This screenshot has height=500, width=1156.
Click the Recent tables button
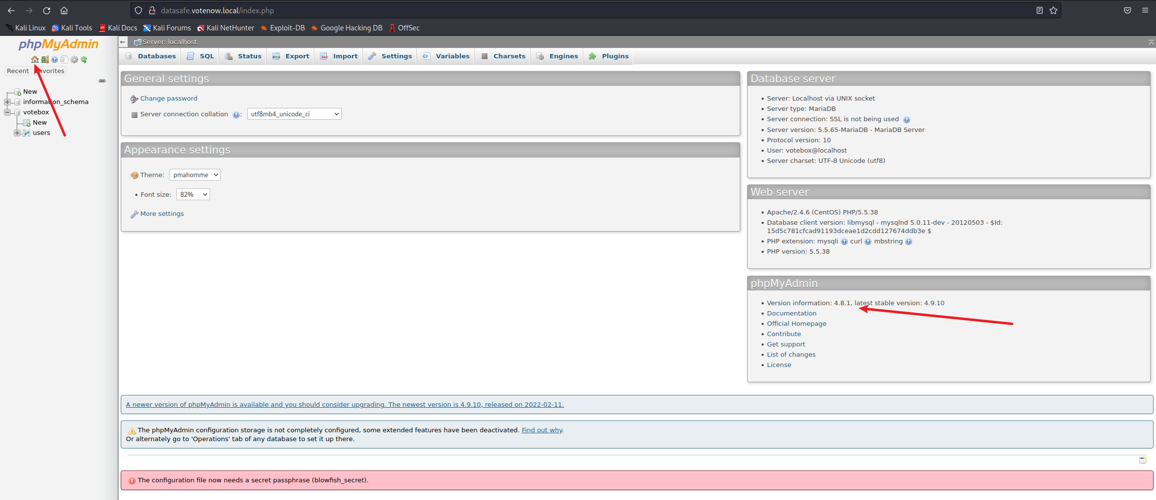18,71
